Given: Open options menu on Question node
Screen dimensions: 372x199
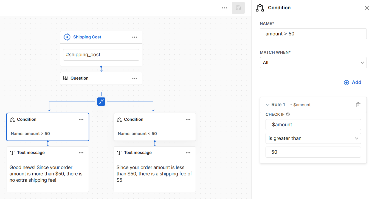Looking at the screenshot, I should point(134,79).
